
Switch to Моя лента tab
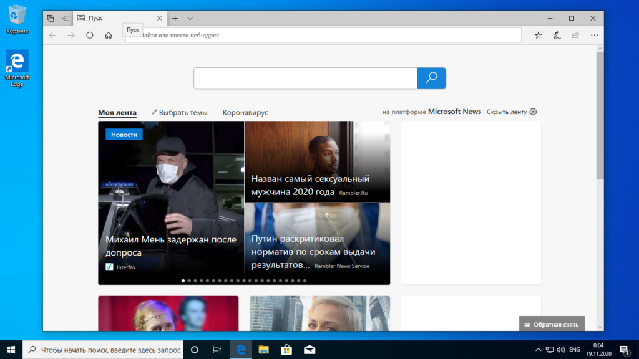[117, 113]
